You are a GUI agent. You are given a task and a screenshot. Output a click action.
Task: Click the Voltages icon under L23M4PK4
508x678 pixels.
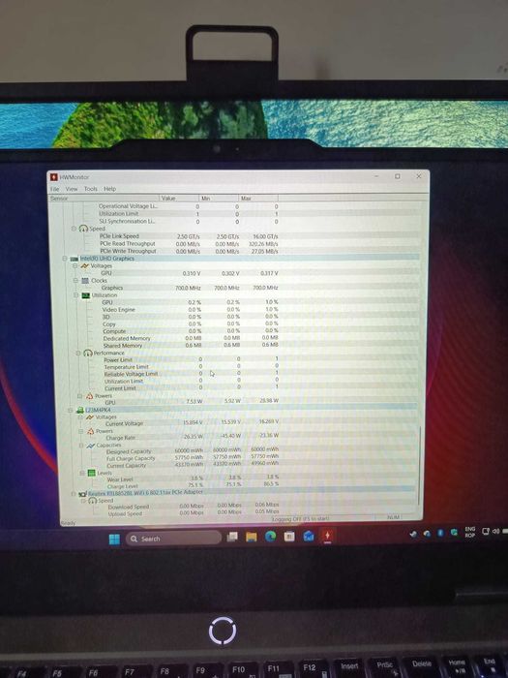point(90,417)
